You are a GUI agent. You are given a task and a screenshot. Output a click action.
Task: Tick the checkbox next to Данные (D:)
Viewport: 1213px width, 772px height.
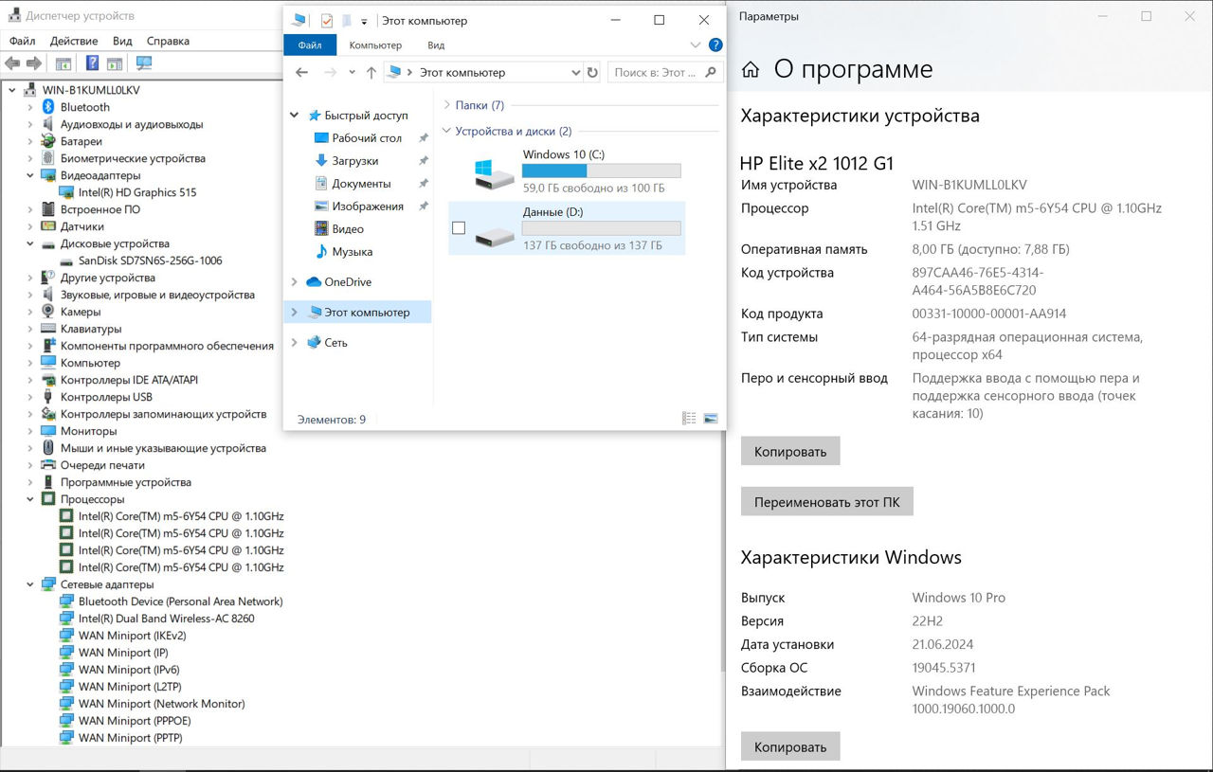(459, 228)
